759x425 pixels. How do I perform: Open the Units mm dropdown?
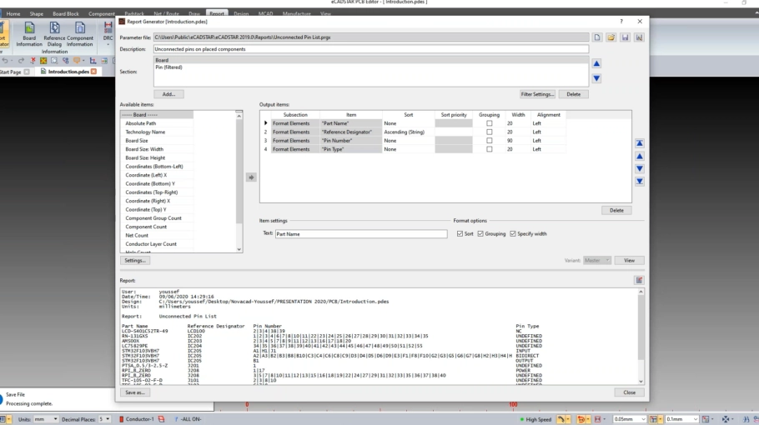tap(46, 419)
